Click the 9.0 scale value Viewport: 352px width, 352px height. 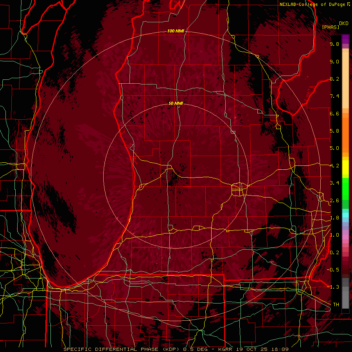point(334,61)
